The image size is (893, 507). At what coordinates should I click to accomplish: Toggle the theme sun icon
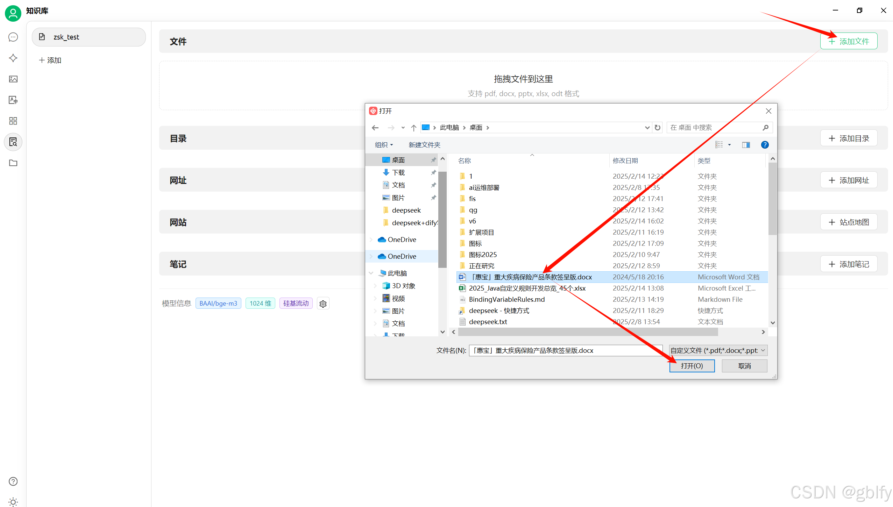13,502
